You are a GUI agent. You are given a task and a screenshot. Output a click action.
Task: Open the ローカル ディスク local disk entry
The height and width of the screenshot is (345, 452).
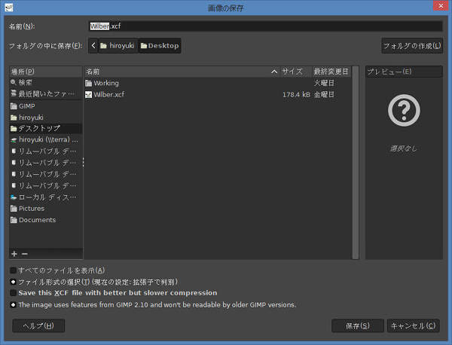(45, 197)
